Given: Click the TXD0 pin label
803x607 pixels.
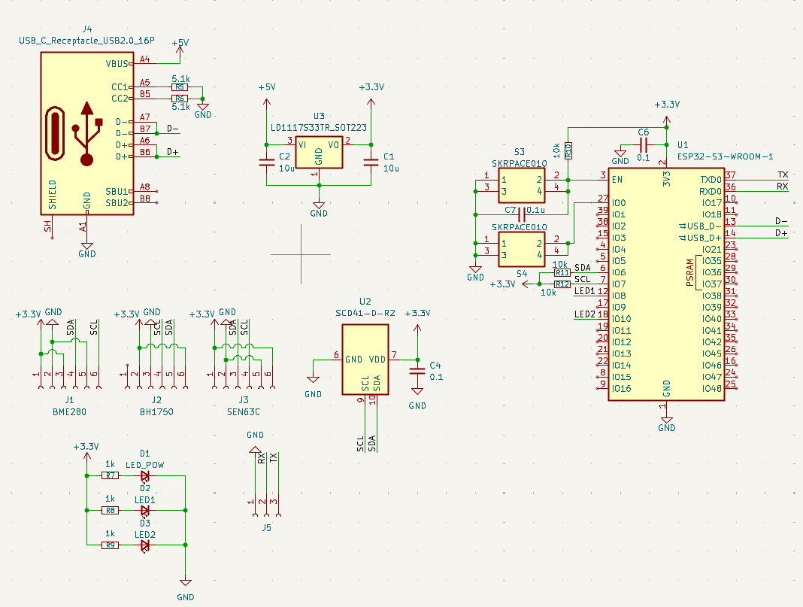Looking at the screenshot, I should point(711,180).
